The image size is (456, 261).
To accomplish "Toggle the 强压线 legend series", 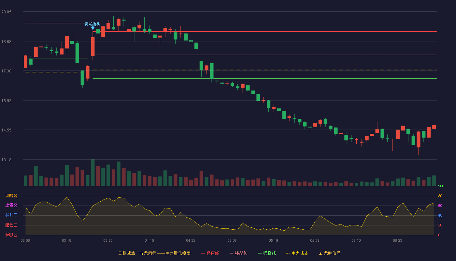I will 210,253.
